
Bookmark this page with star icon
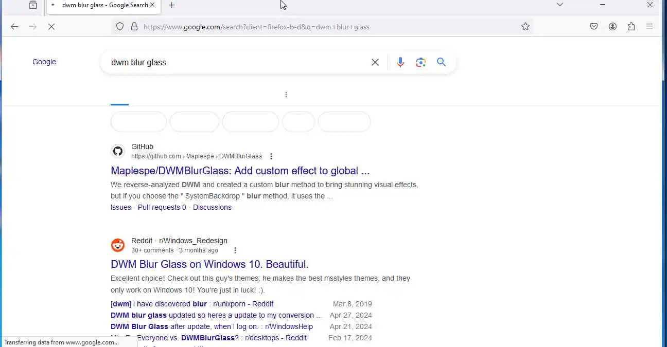tap(525, 27)
